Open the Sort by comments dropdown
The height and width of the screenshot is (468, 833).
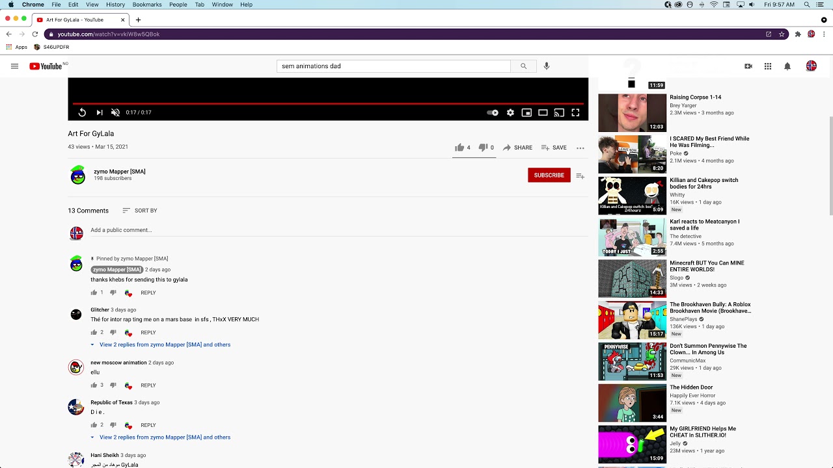click(140, 211)
